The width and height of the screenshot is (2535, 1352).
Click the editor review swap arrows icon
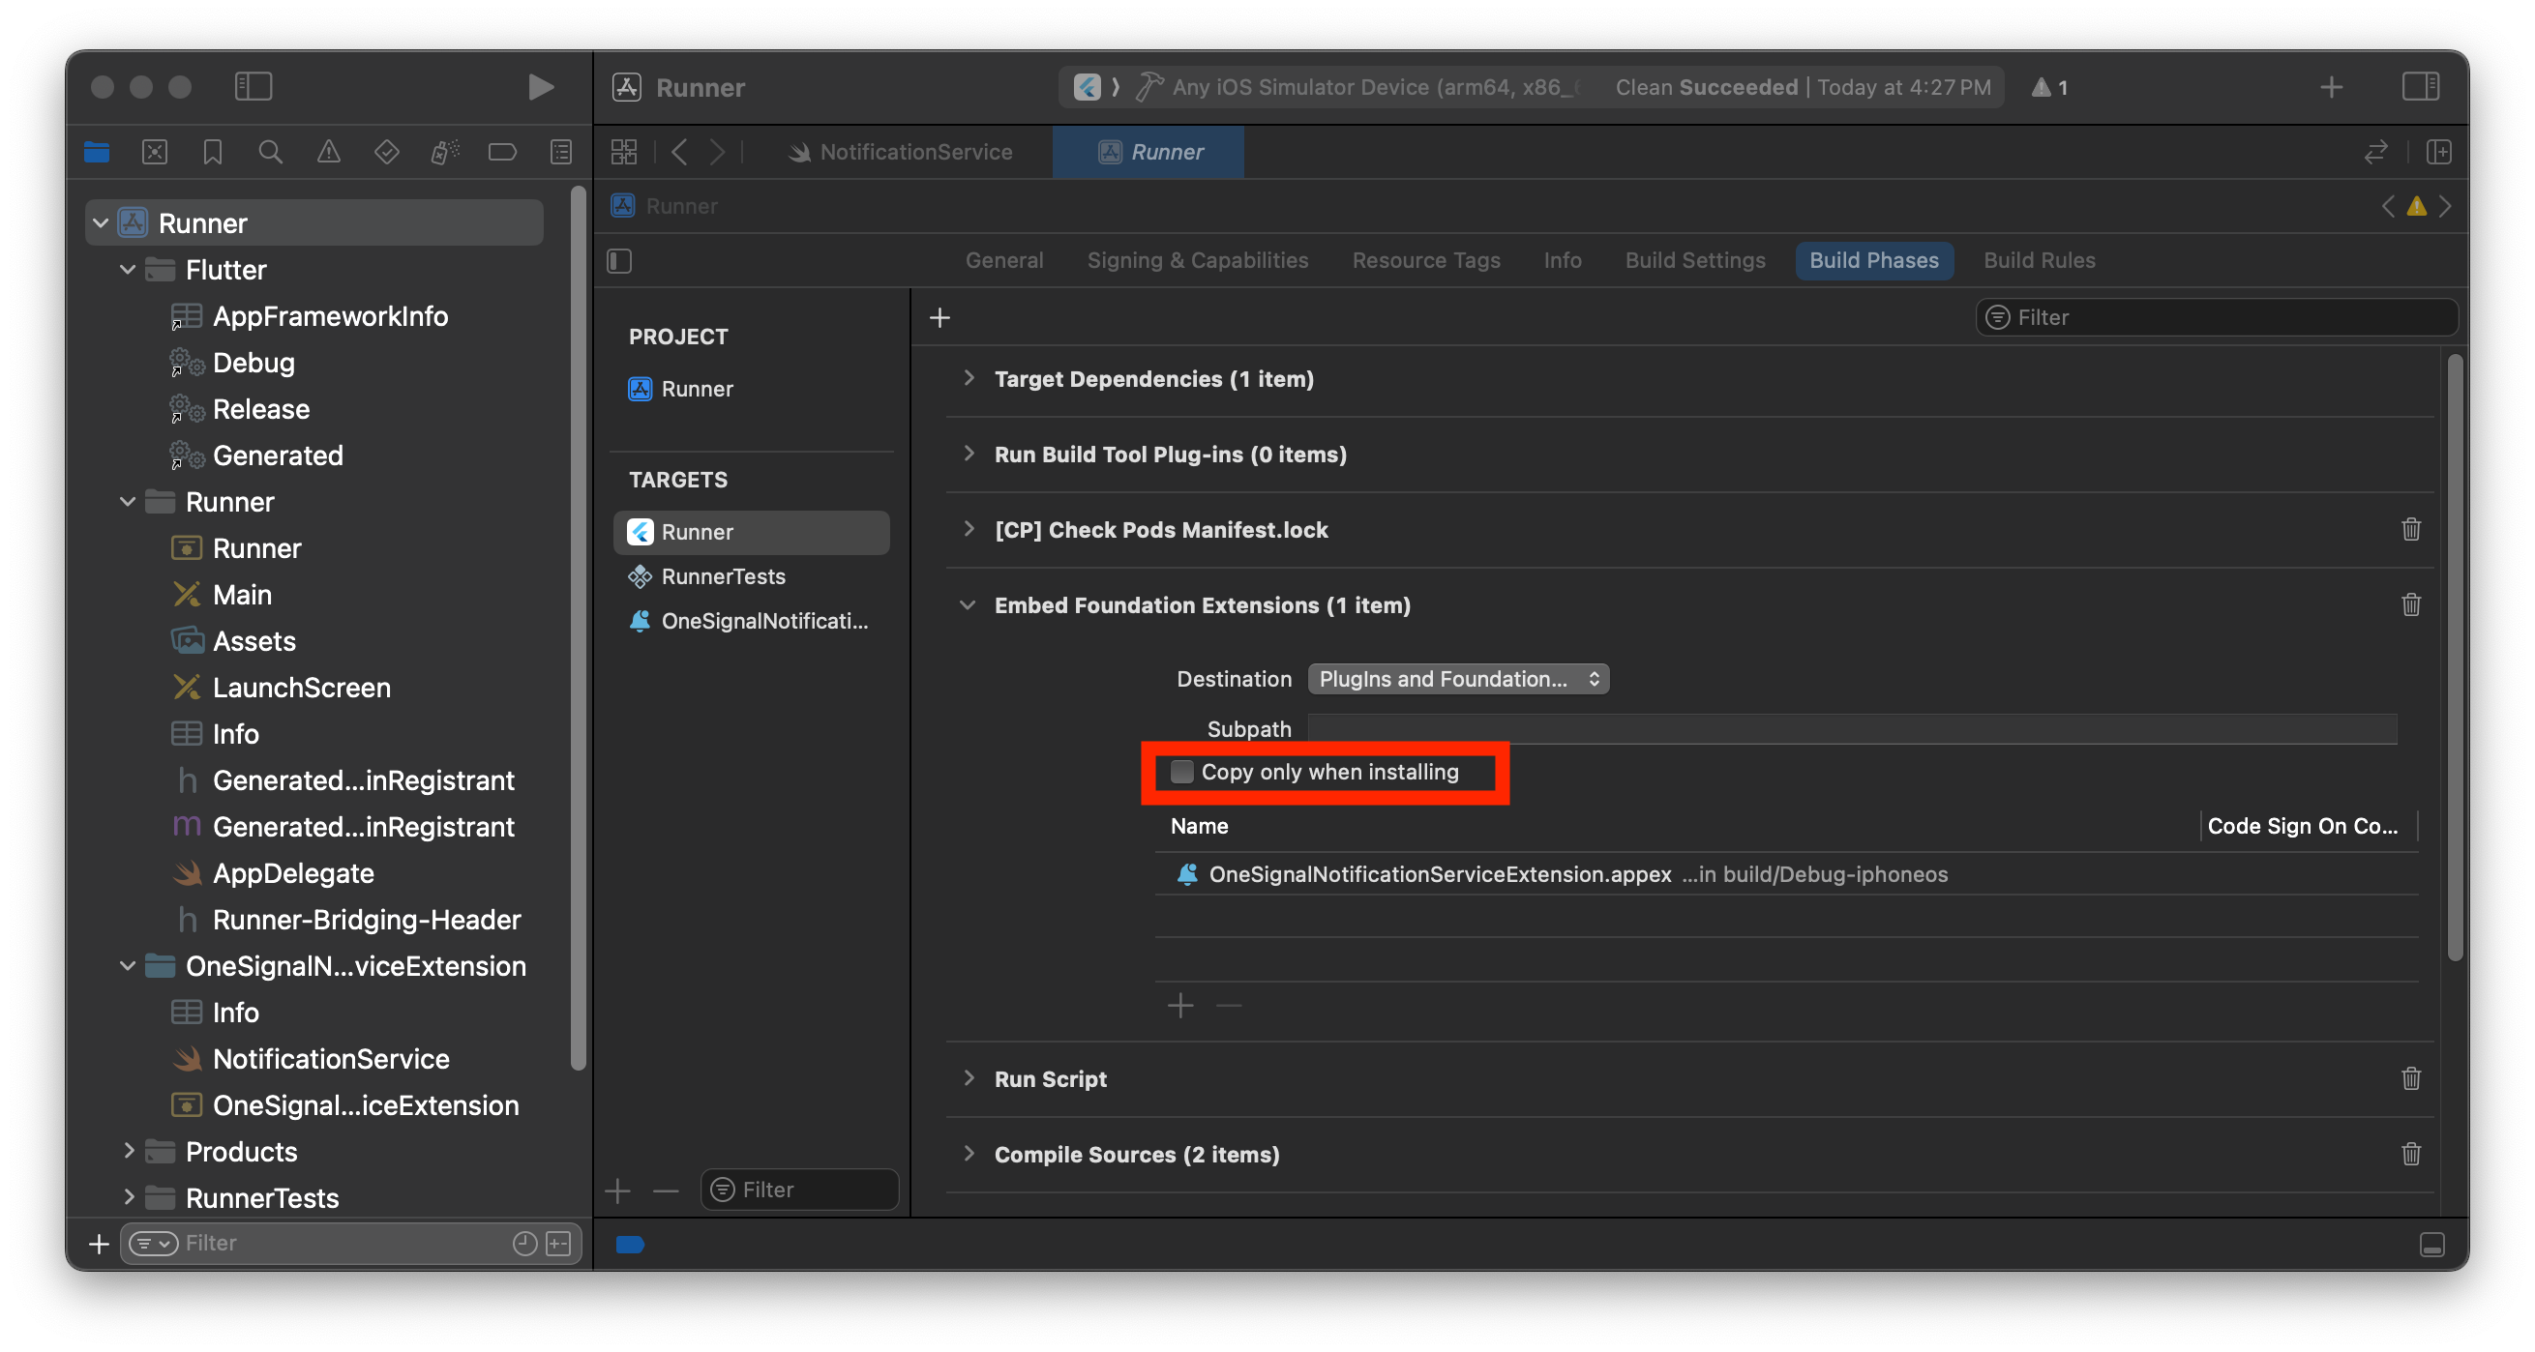[x=2375, y=152]
